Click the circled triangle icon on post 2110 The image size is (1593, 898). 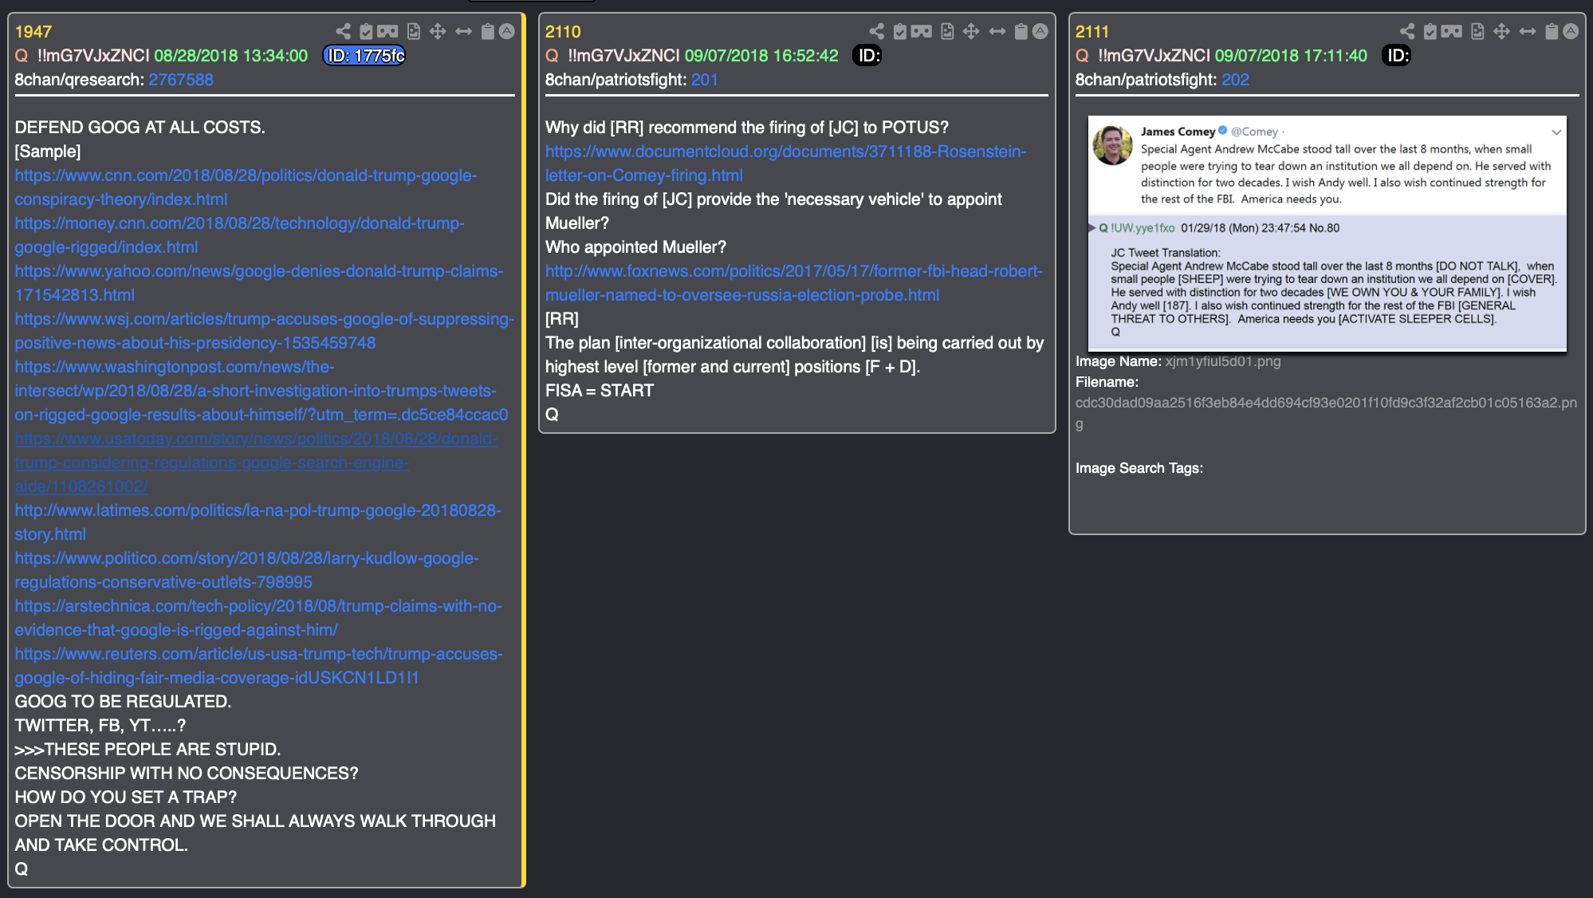click(x=1040, y=31)
